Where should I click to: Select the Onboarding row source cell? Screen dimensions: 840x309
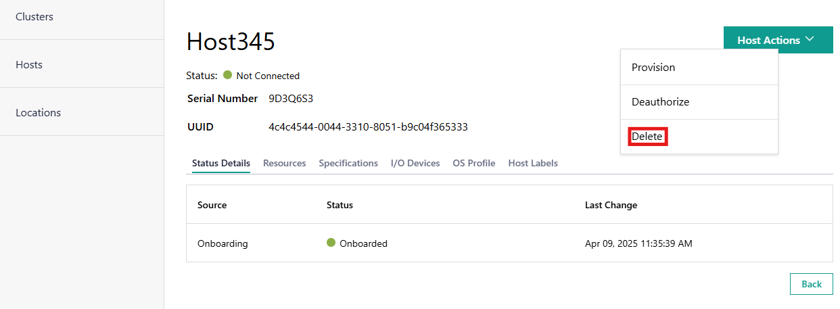coord(223,243)
